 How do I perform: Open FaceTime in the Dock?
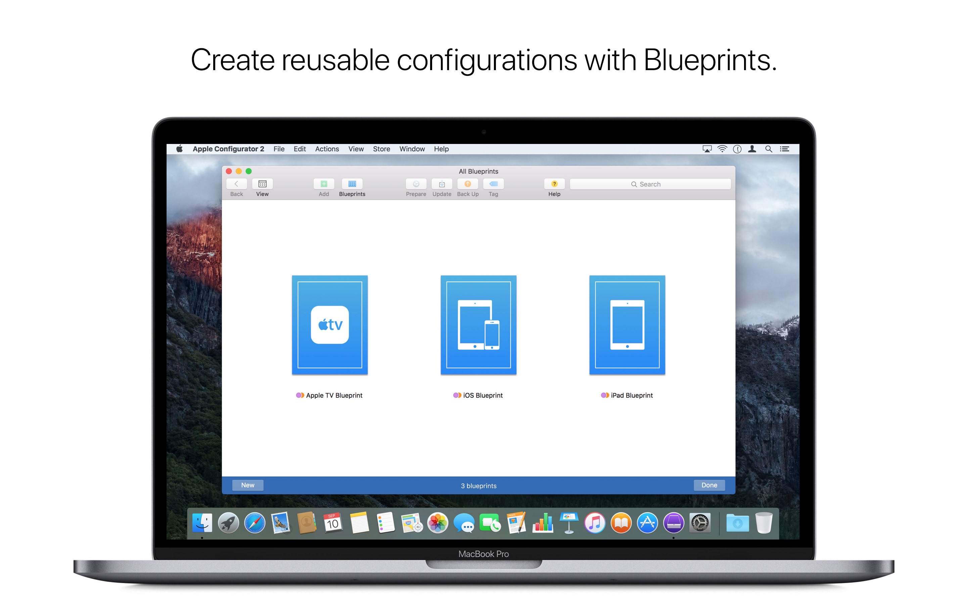490,522
